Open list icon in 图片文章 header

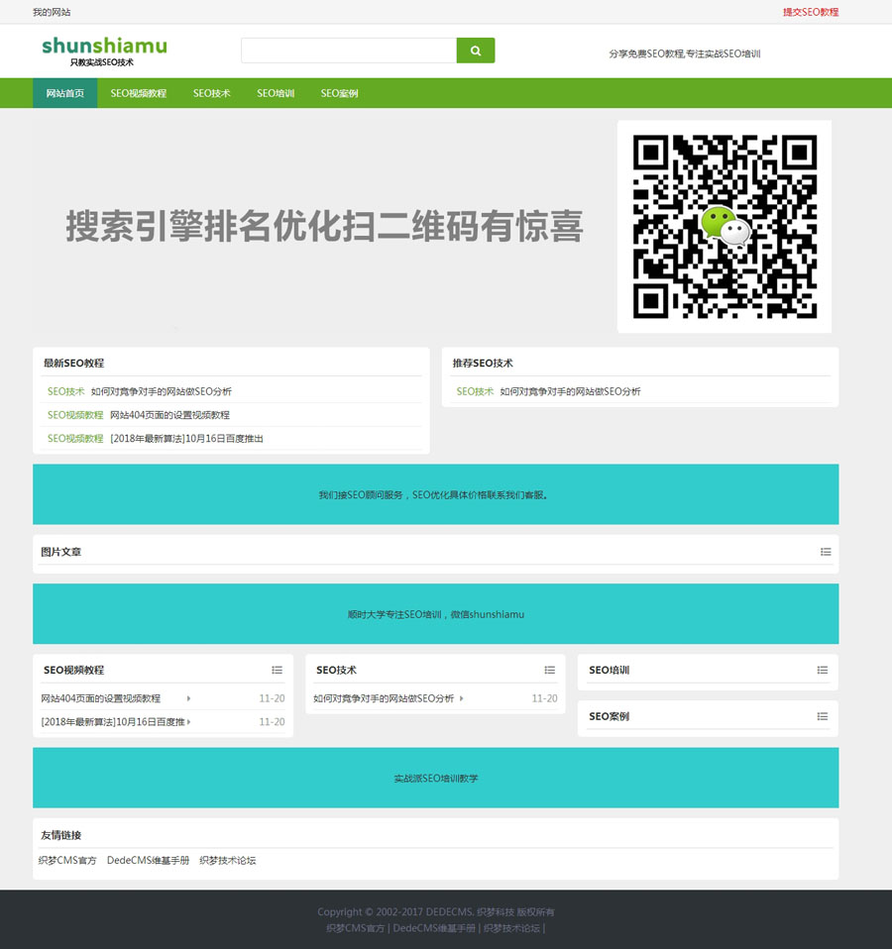(x=826, y=552)
